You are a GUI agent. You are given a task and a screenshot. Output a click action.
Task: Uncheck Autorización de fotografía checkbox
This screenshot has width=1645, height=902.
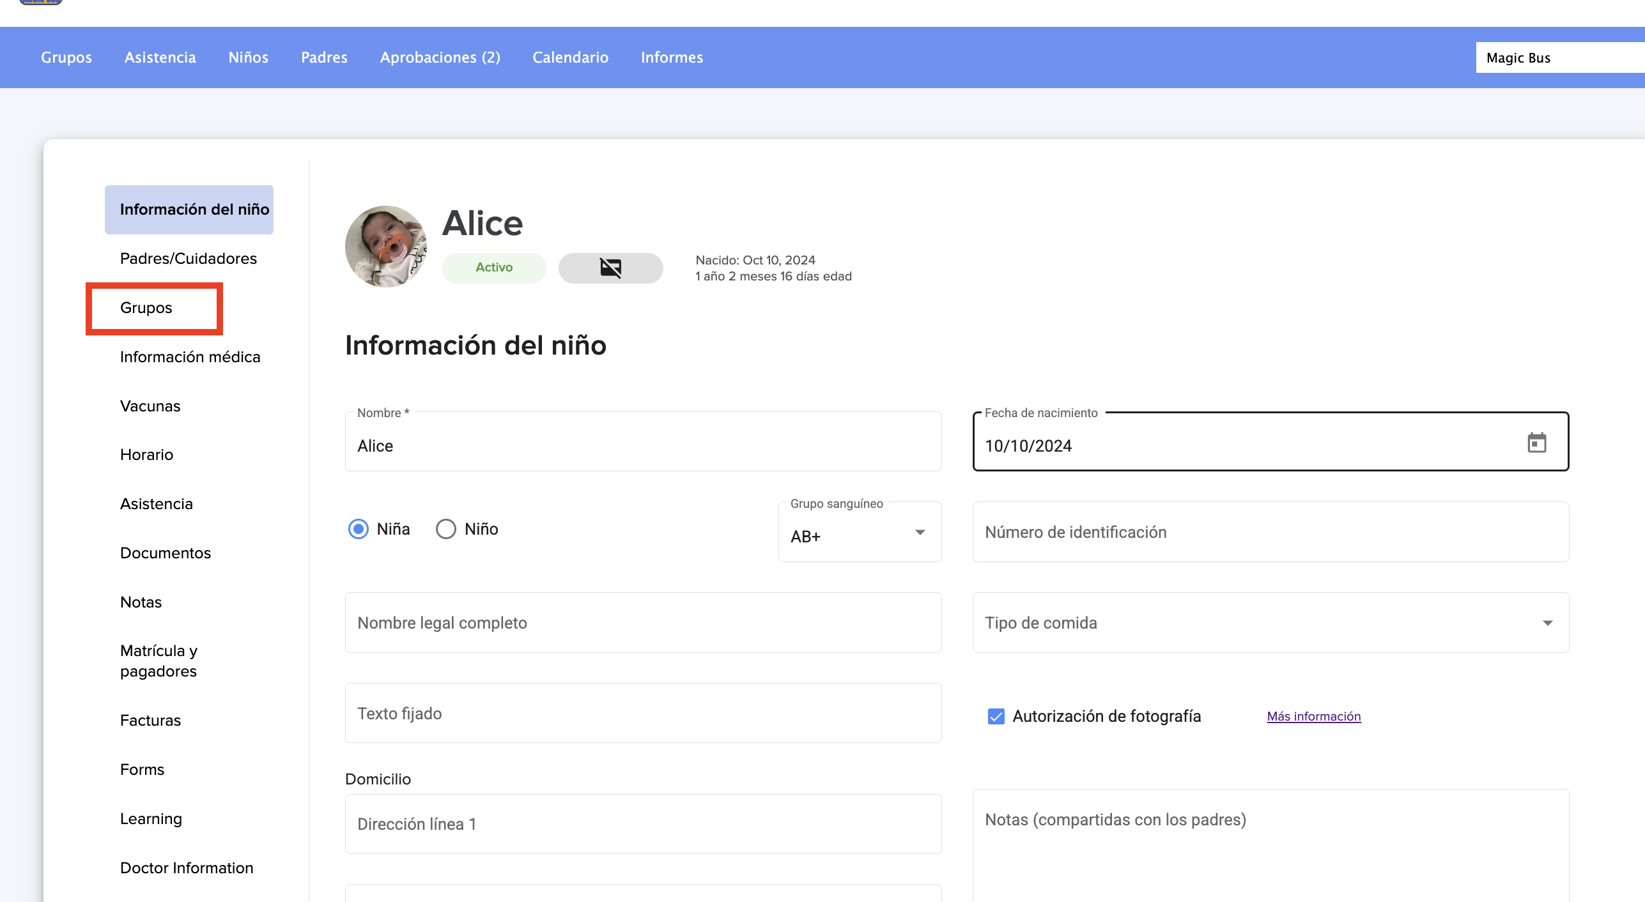click(996, 716)
